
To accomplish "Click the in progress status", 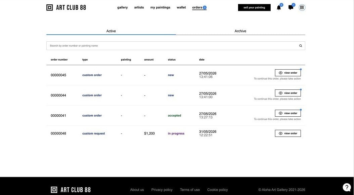I will tap(176, 133).
